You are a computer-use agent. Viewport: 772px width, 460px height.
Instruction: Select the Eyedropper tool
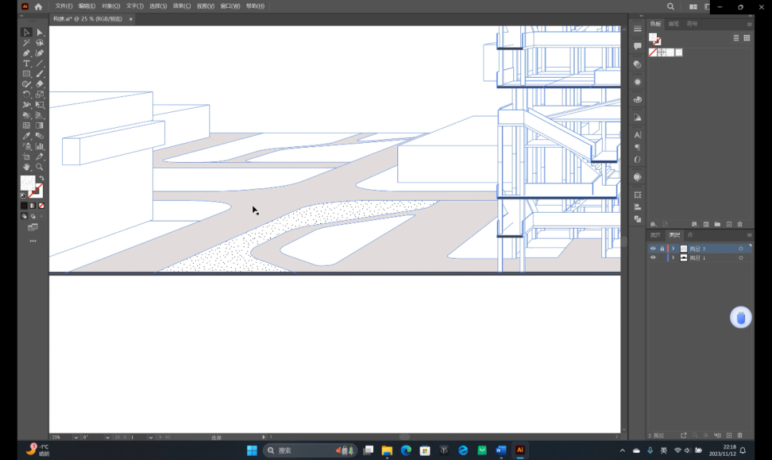(x=26, y=136)
